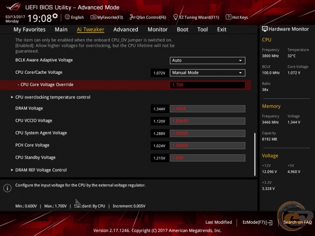
Task: Click the CPU Core Voltage Override field
Action: click(x=208, y=85)
